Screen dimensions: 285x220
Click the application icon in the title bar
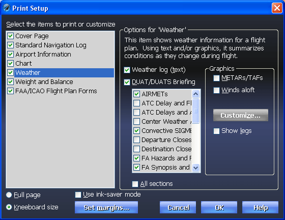pos(7,8)
